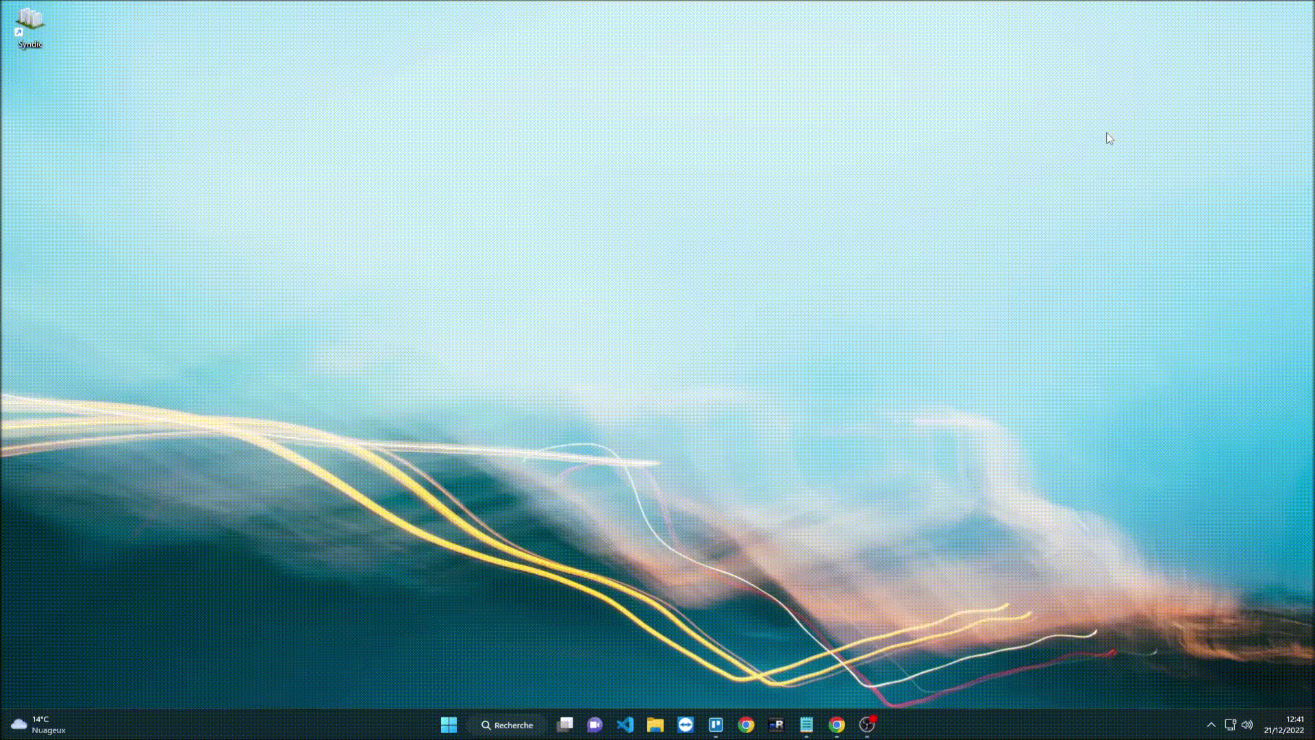The width and height of the screenshot is (1315, 740).
Task: Open the Windows Start menu
Action: coord(449,725)
